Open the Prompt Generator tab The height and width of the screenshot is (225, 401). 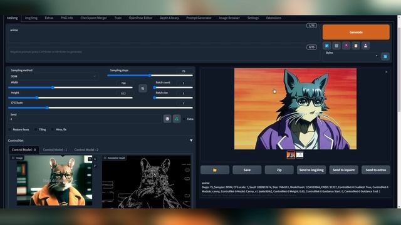coord(199,18)
